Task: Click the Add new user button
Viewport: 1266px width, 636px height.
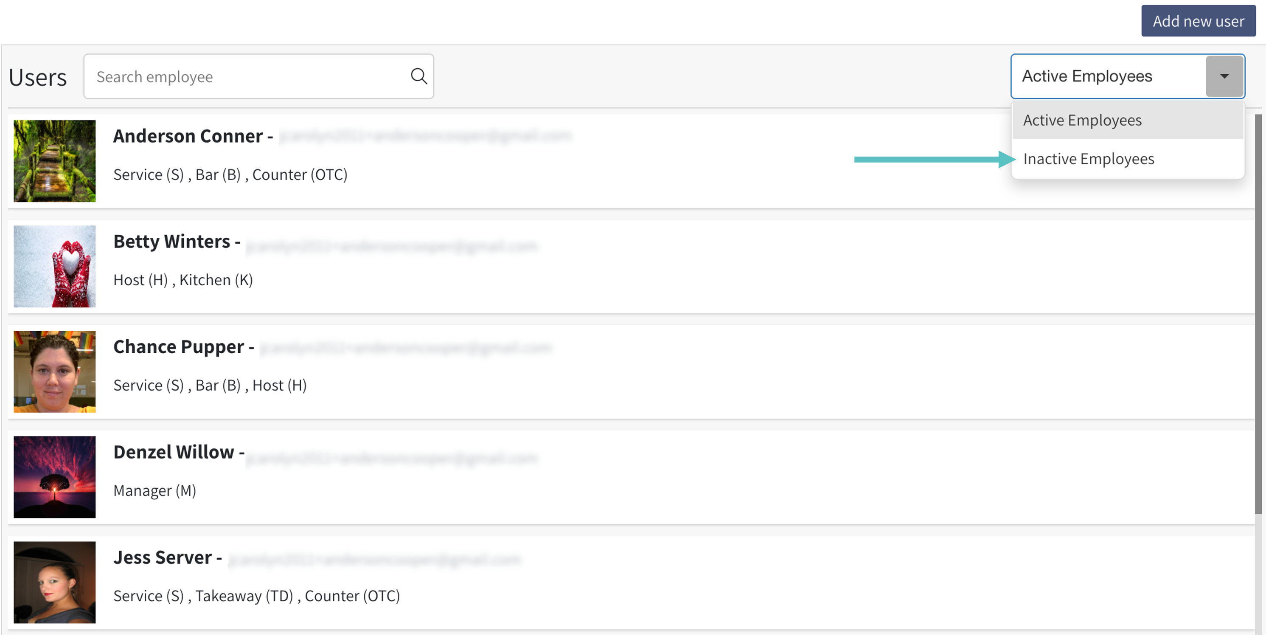Action: pos(1198,21)
